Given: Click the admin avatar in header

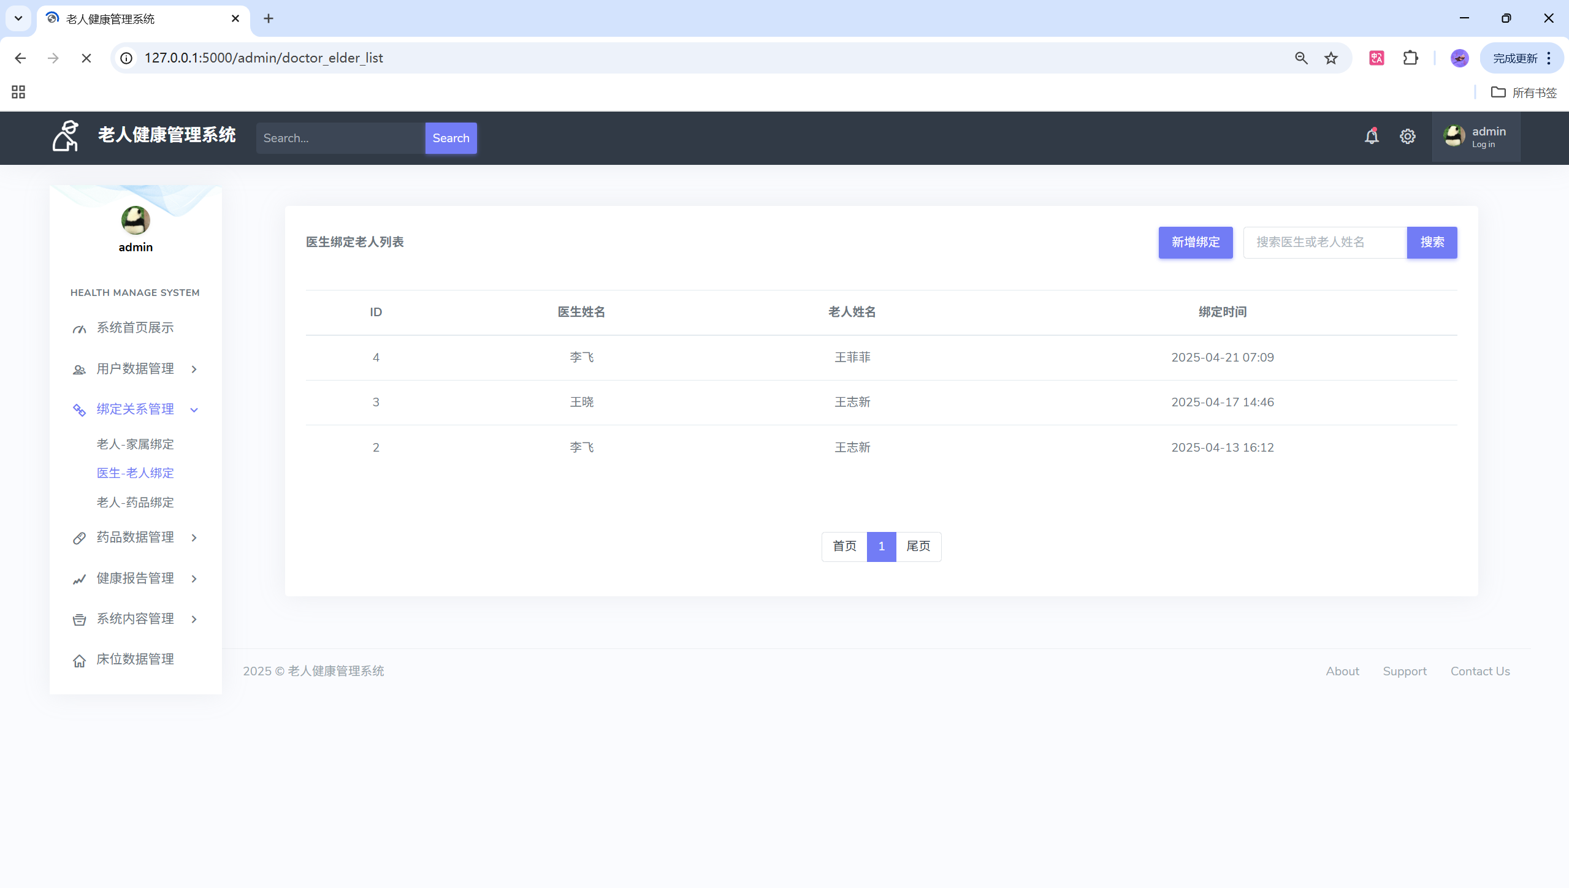Looking at the screenshot, I should 1454,135.
